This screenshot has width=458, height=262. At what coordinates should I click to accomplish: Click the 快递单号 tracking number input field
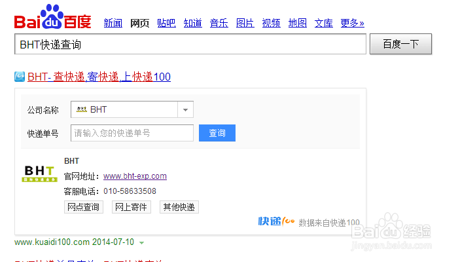pyautogui.click(x=132, y=133)
